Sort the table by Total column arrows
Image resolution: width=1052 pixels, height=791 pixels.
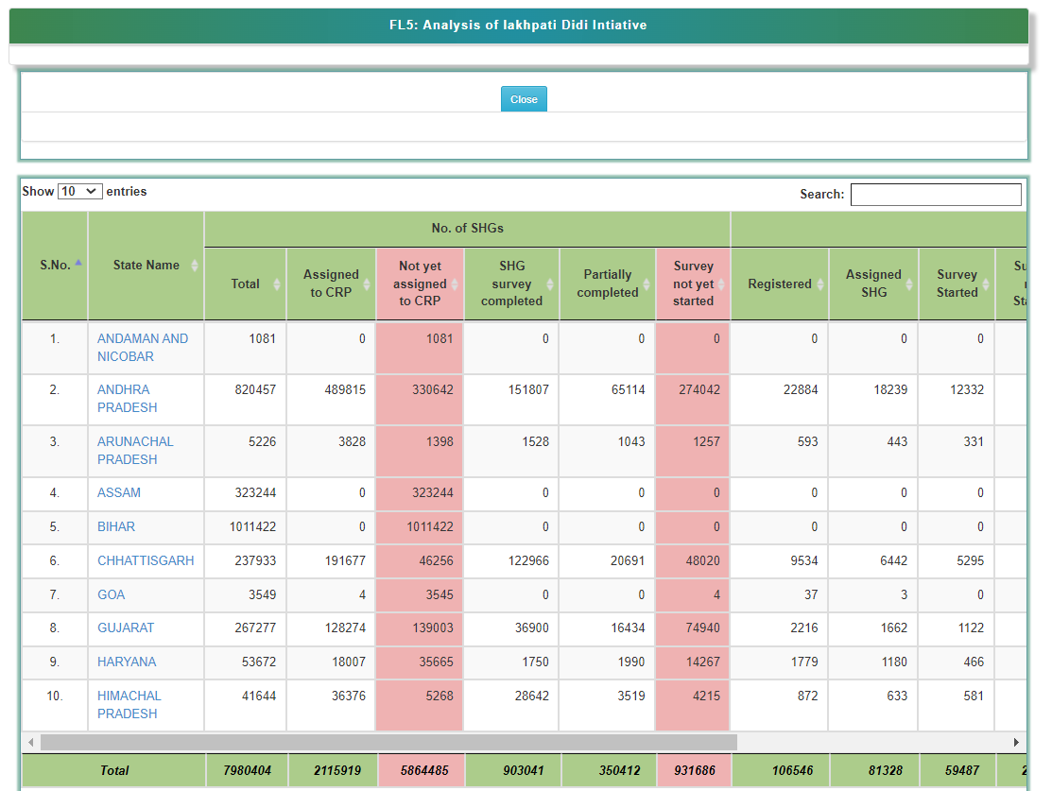275,284
